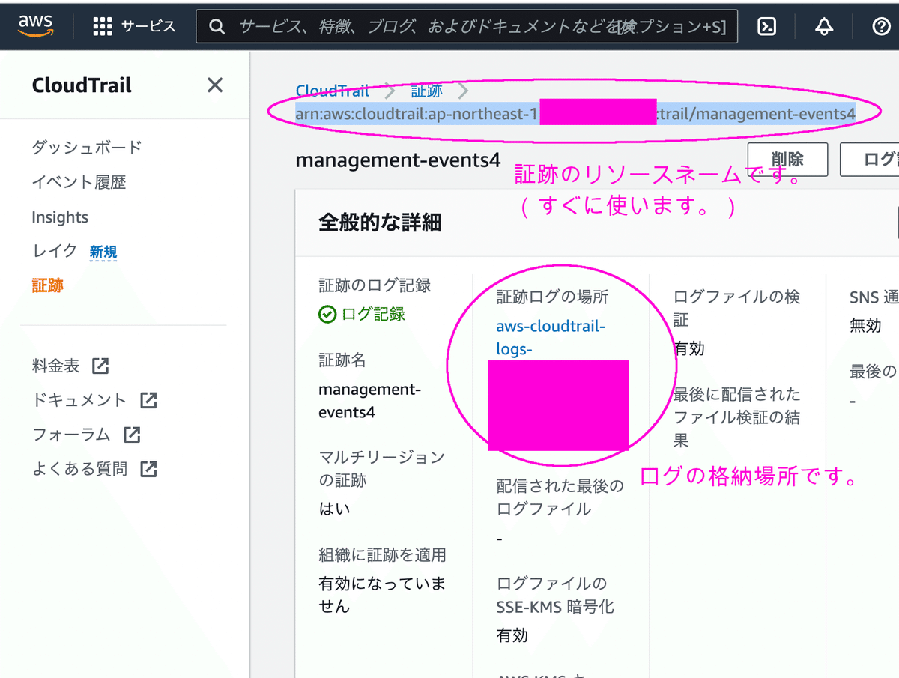Viewport: 899px width, 678px height.
Task: Click the 有効になっていません value
Action: 382,594
